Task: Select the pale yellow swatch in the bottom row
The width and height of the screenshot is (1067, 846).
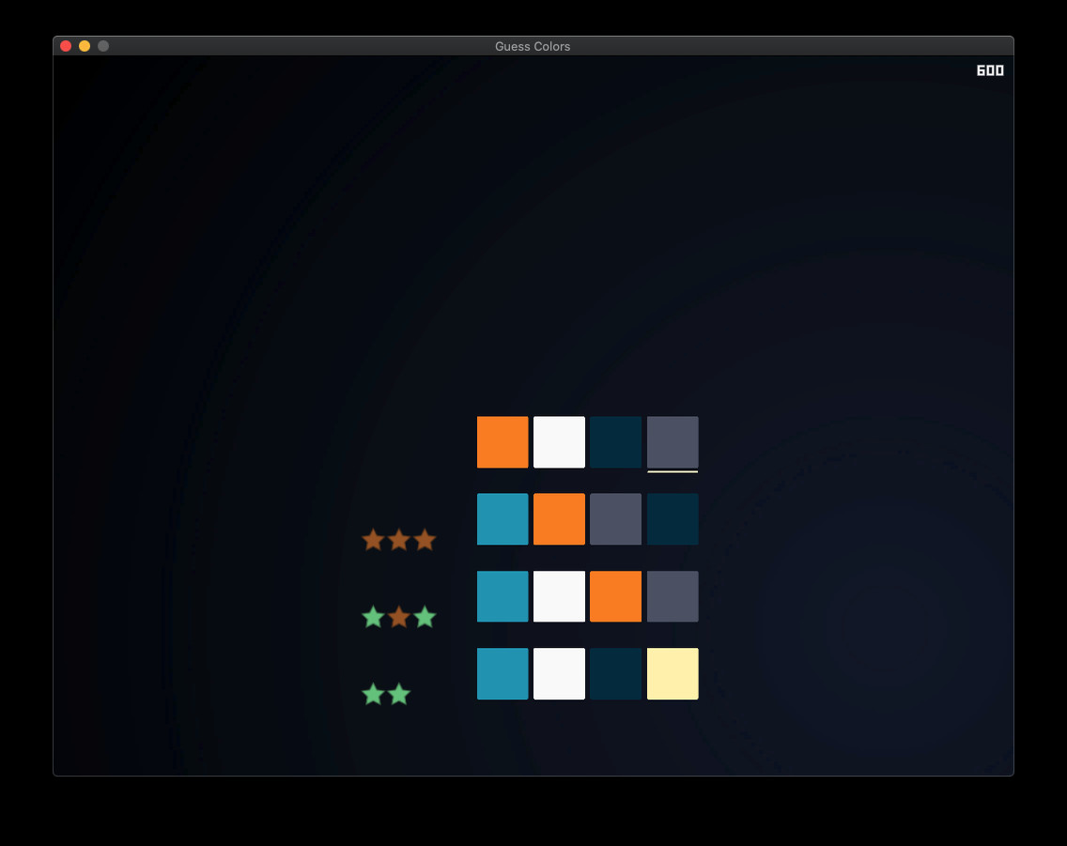Action: (x=673, y=673)
